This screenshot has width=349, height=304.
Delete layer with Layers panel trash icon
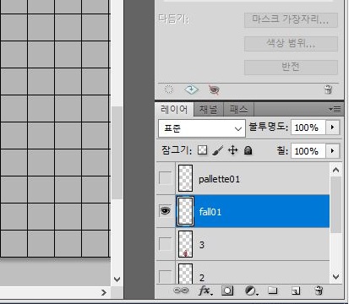pos(319,290)
